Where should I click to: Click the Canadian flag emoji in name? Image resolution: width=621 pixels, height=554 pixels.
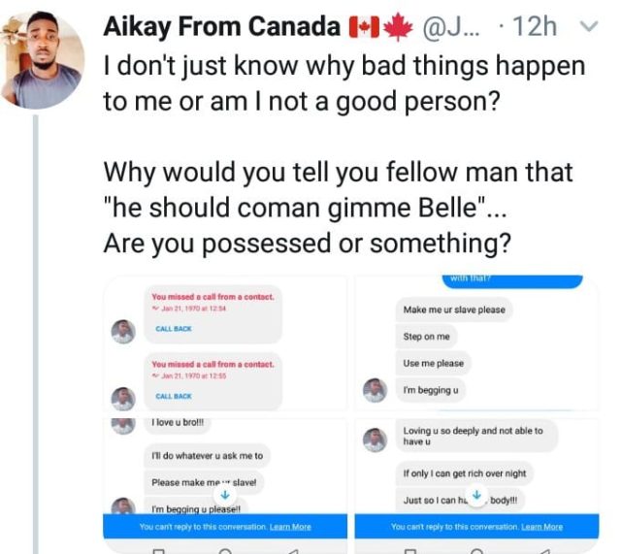pyautogui.click(x=362, y=28)
